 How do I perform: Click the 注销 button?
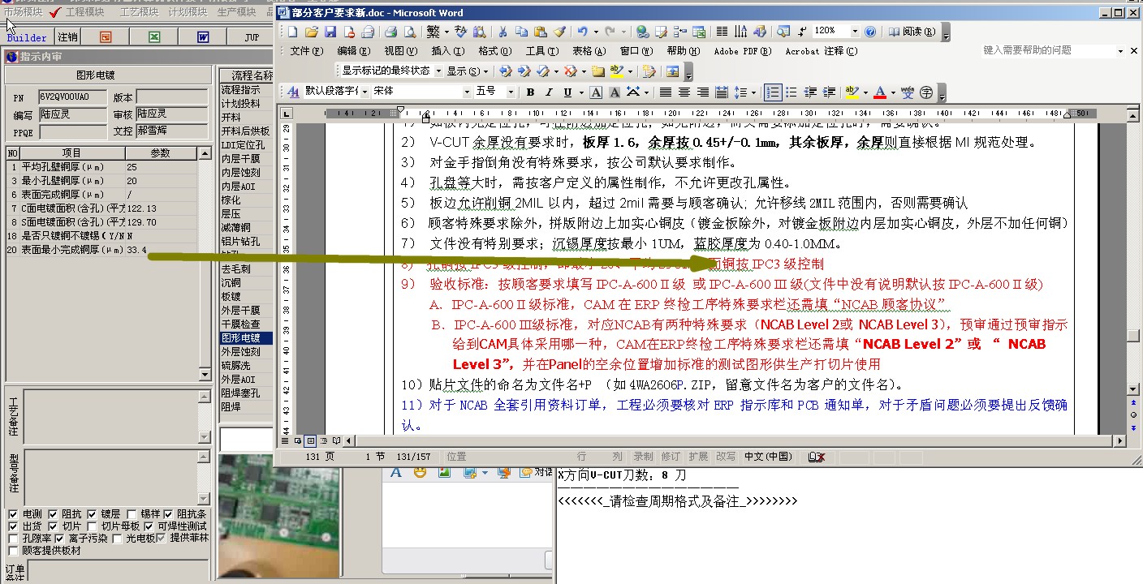[67, 37]
